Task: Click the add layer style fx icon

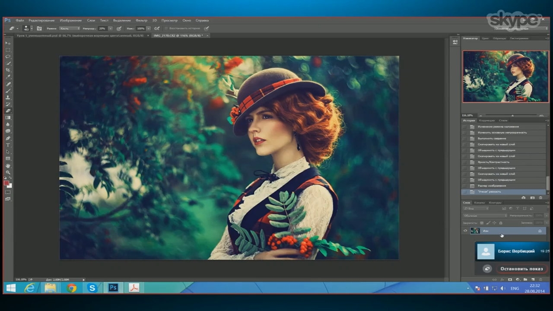Action: [502, 279]
